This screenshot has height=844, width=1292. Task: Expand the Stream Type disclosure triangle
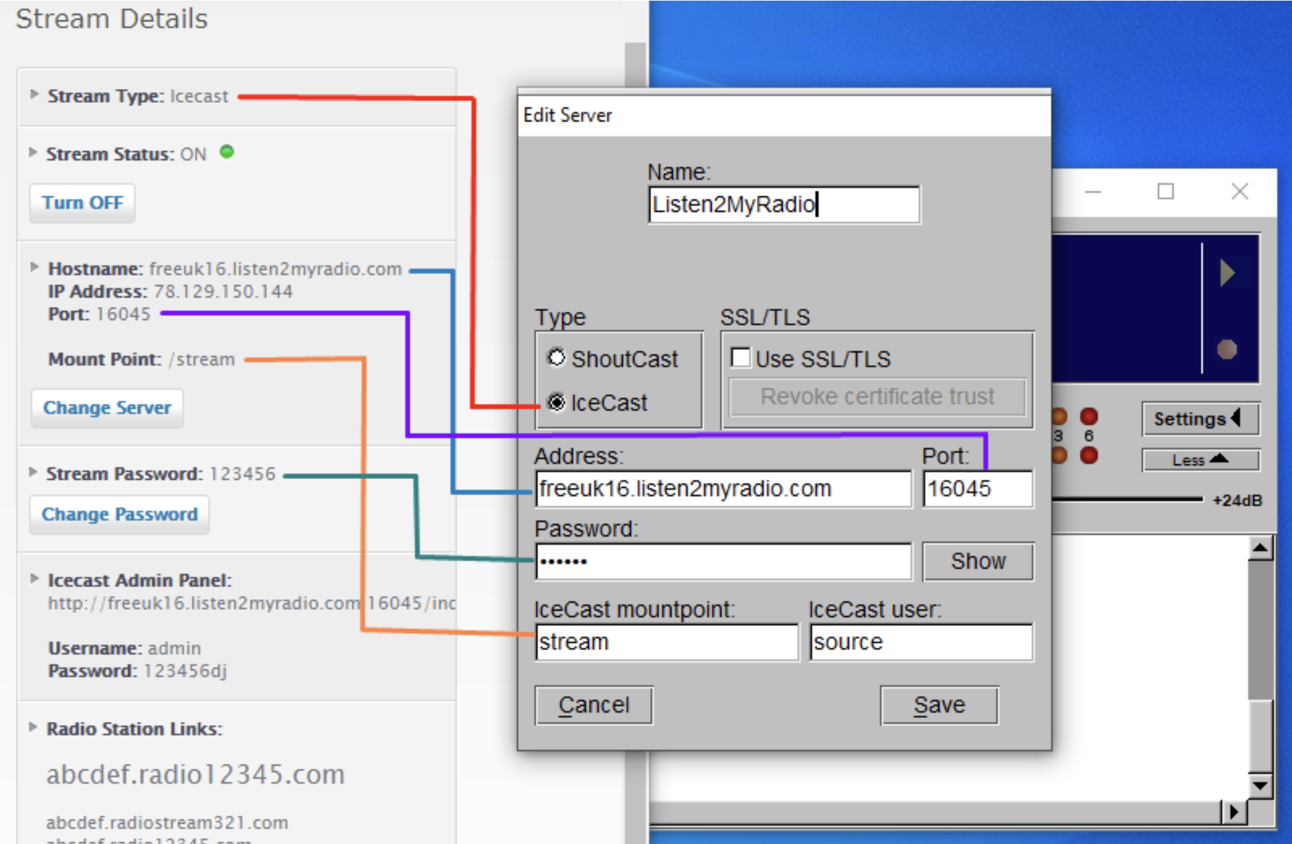(x=34, y=95)
